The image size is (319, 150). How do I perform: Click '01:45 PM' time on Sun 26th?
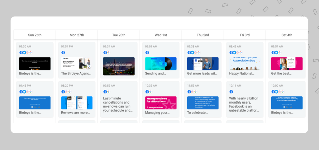tap(25, 86)
